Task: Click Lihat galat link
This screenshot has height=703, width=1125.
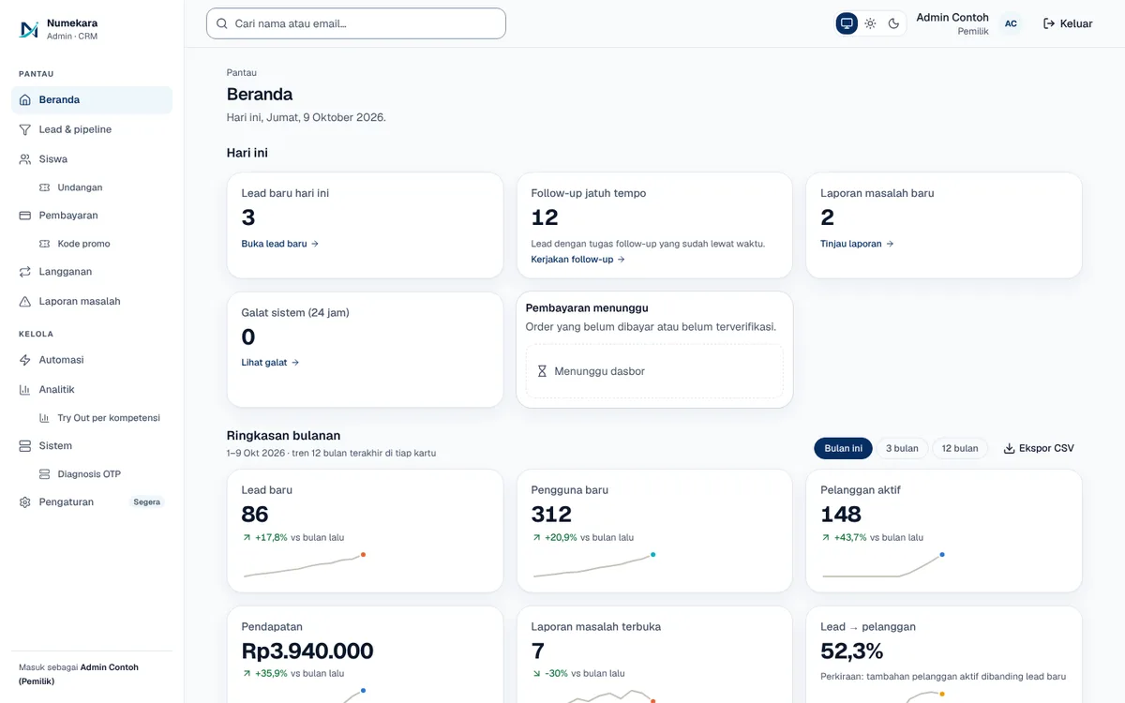Action: click(270, 363)
